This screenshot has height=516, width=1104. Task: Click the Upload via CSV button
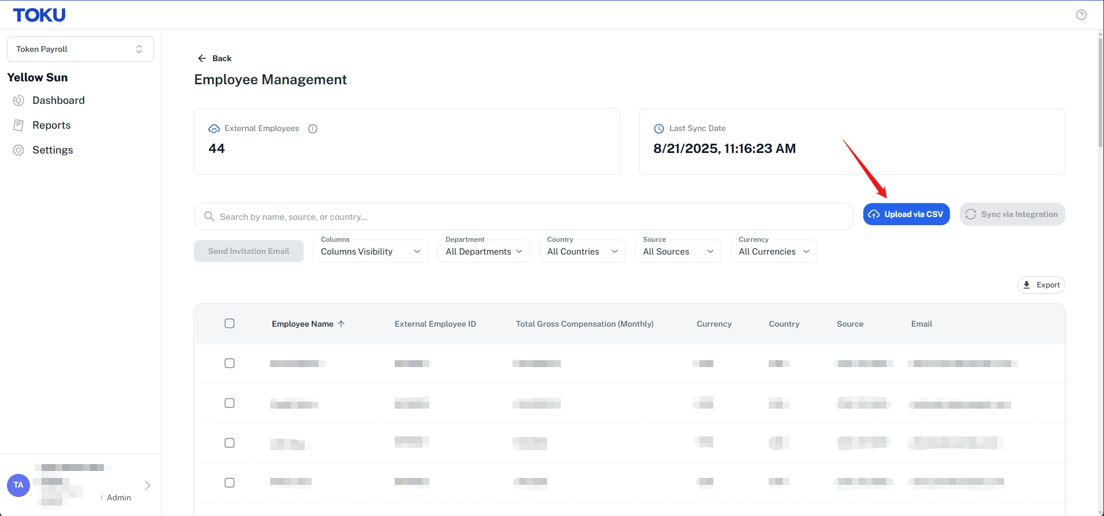coord(907,214)
